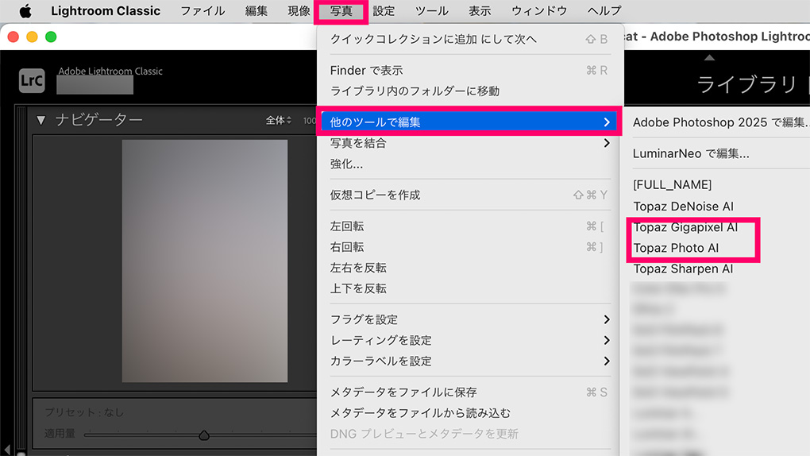The height and width of the screenshot is (456, 810).
Task: Click the left panel collapse arrow
Action: click(x=6, y=450)
